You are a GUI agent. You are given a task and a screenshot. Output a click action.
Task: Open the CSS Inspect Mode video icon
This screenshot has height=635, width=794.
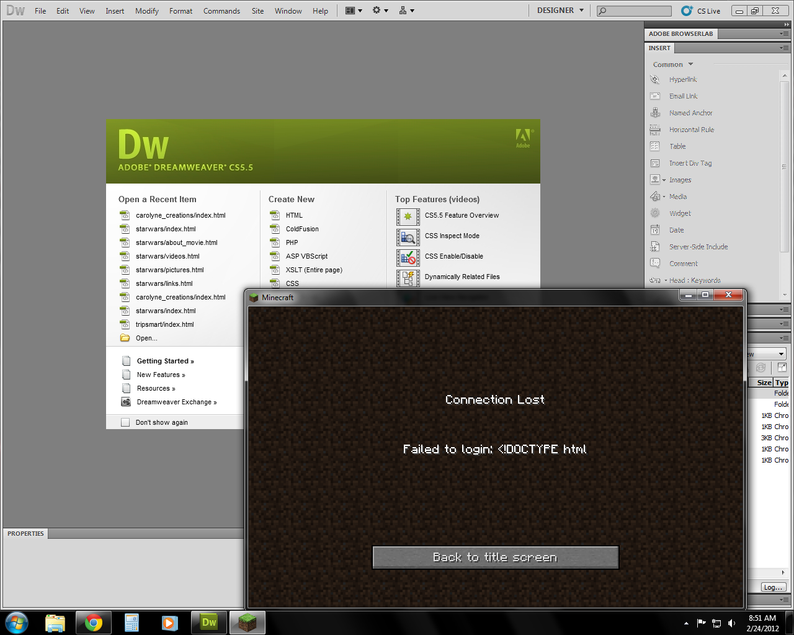point(408,238)
